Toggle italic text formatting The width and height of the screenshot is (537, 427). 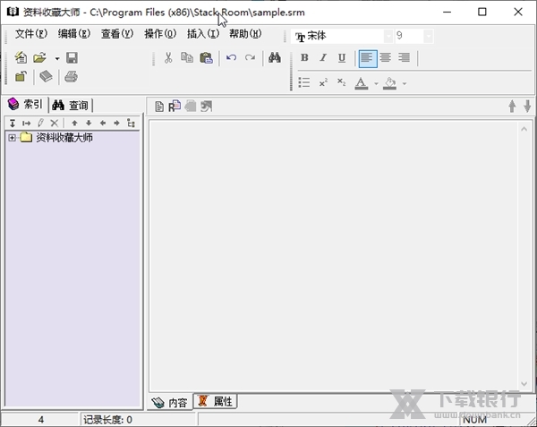click(x=323, y=58)
